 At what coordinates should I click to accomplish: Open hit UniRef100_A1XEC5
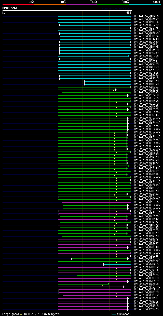(147, 284)
